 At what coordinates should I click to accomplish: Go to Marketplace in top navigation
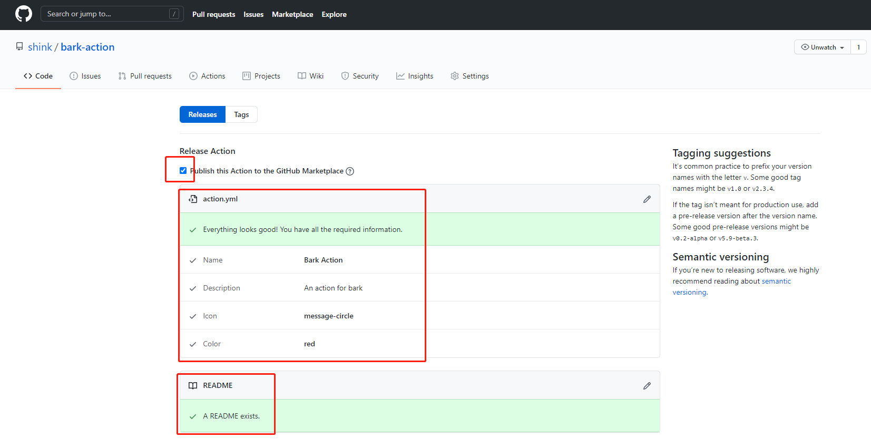[x=292, y=14]
